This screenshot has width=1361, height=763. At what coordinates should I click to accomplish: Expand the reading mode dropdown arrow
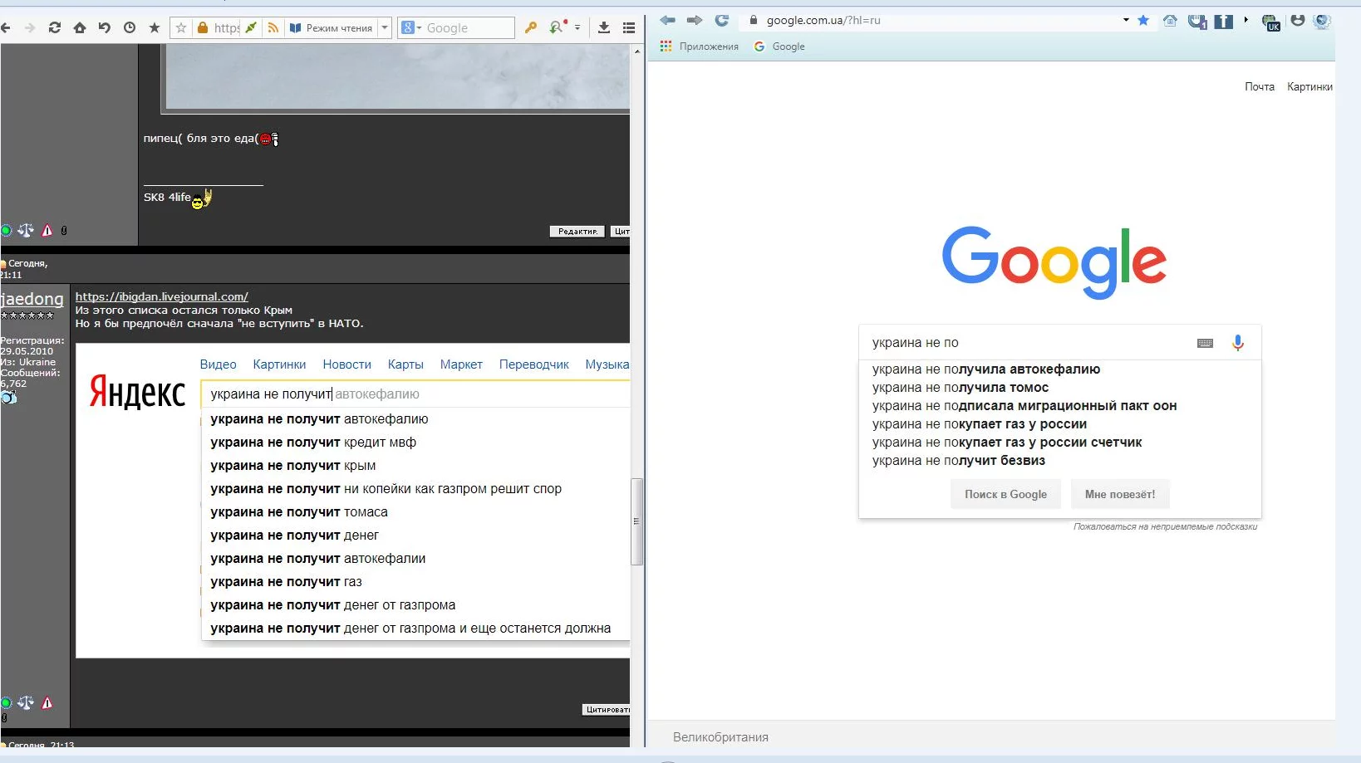385,28
